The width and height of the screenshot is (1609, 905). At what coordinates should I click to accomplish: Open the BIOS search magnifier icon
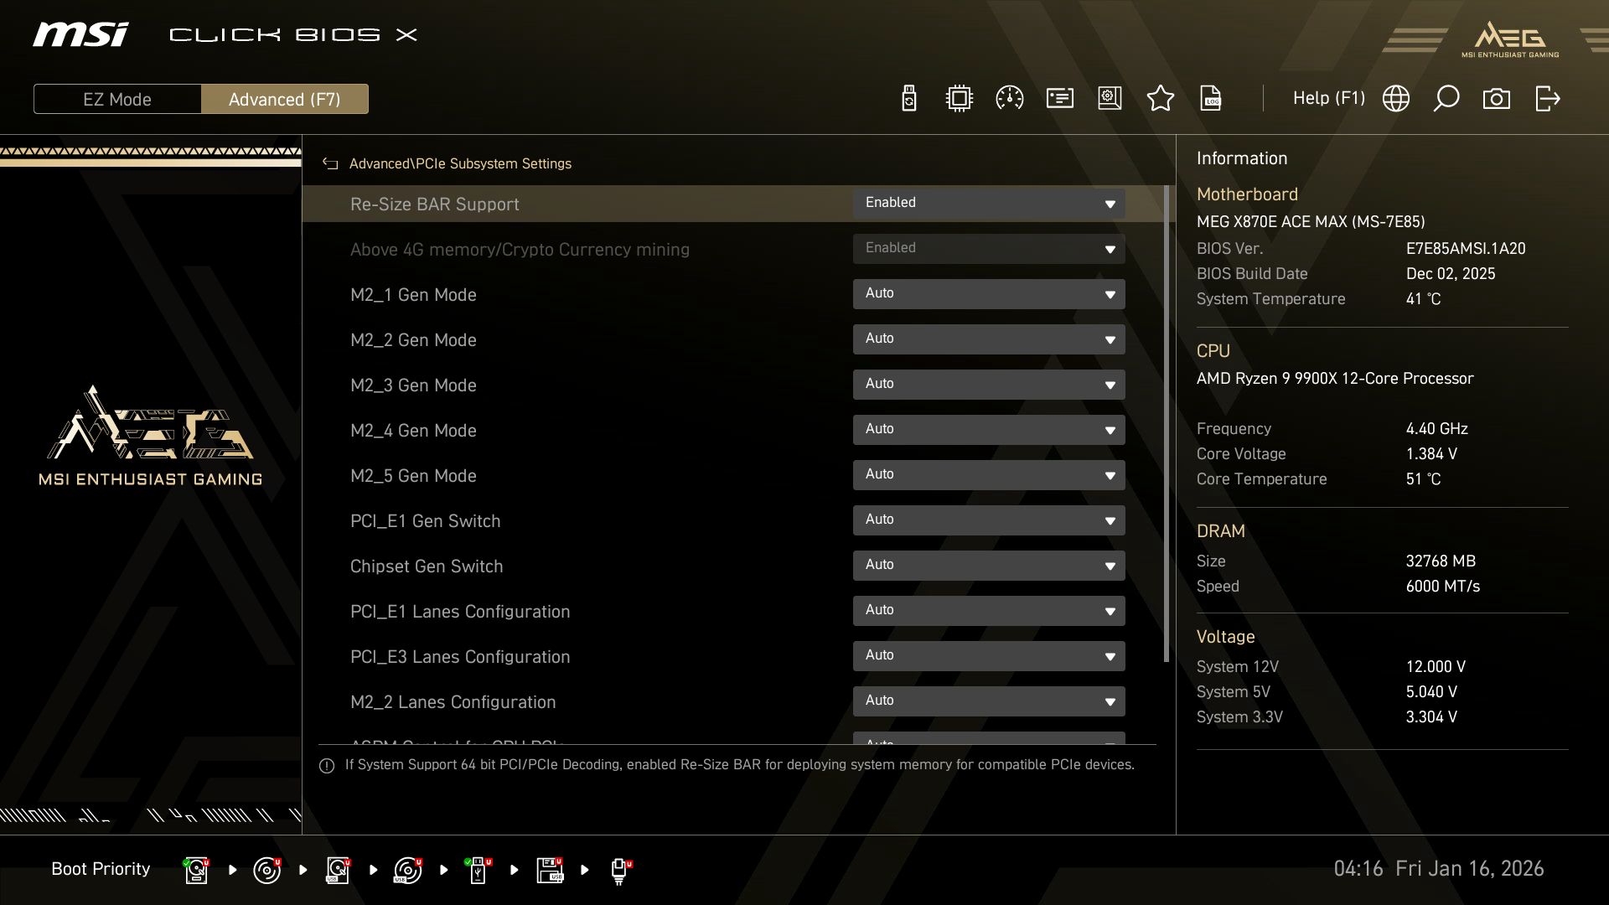click(x=1446, y=98)
